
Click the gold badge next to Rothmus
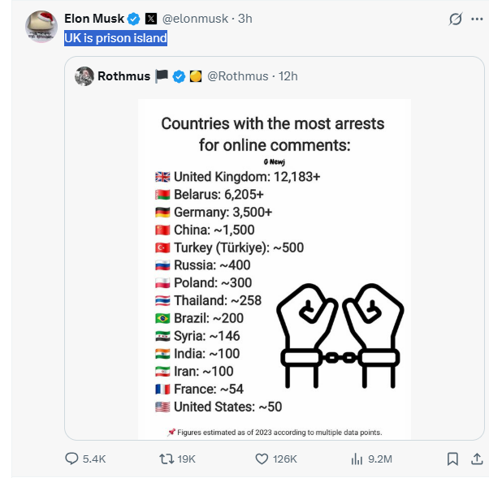pyautogui.click(x=196, y=76)
